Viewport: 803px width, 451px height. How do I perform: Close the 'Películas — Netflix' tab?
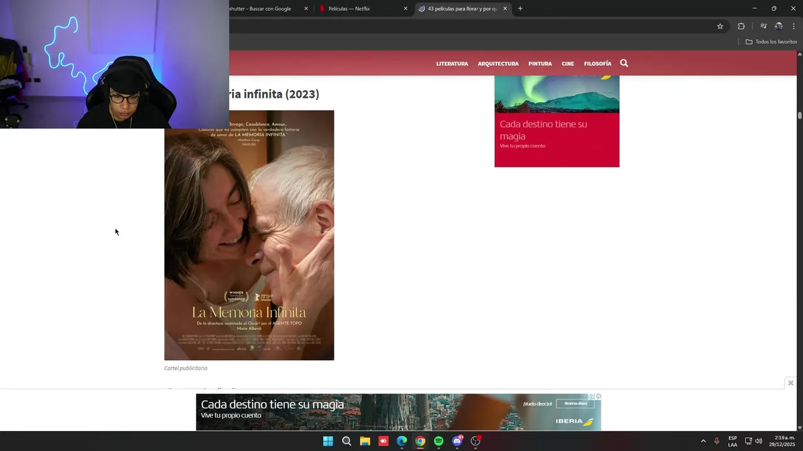405,9
